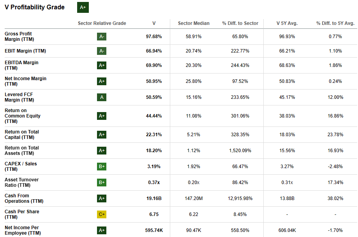Open the Return on Total Capital (TTM) link
This screenshot has width=358, height=237.
tap(22, 135)
